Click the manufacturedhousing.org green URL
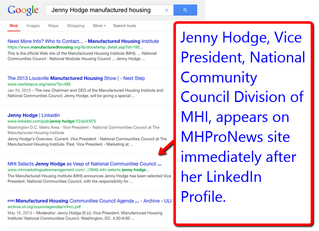The width and height of the screenshot is (319, 231). click(75, 47)
